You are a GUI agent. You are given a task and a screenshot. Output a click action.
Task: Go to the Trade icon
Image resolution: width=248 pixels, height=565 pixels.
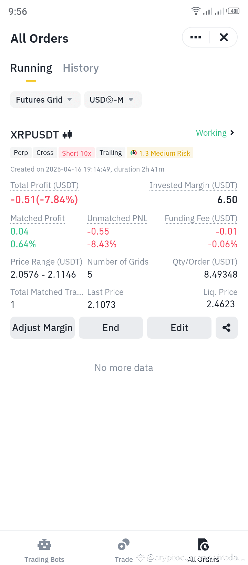[124, 545]
